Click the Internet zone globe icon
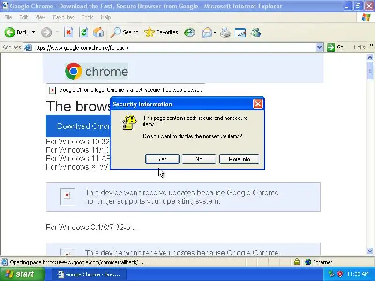375x281 pixels. [308, 262]
